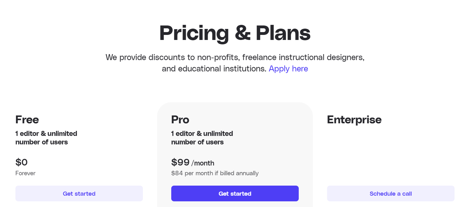The height and width of the screenshot is (207, 464).
Task: Click the Pricing & Plans main heading
Action: pyautogui.click(x=235, y=33)
